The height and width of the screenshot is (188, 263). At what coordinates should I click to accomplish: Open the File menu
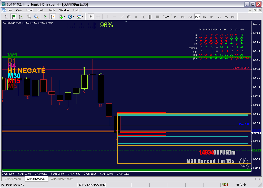(x=10, y=10)
